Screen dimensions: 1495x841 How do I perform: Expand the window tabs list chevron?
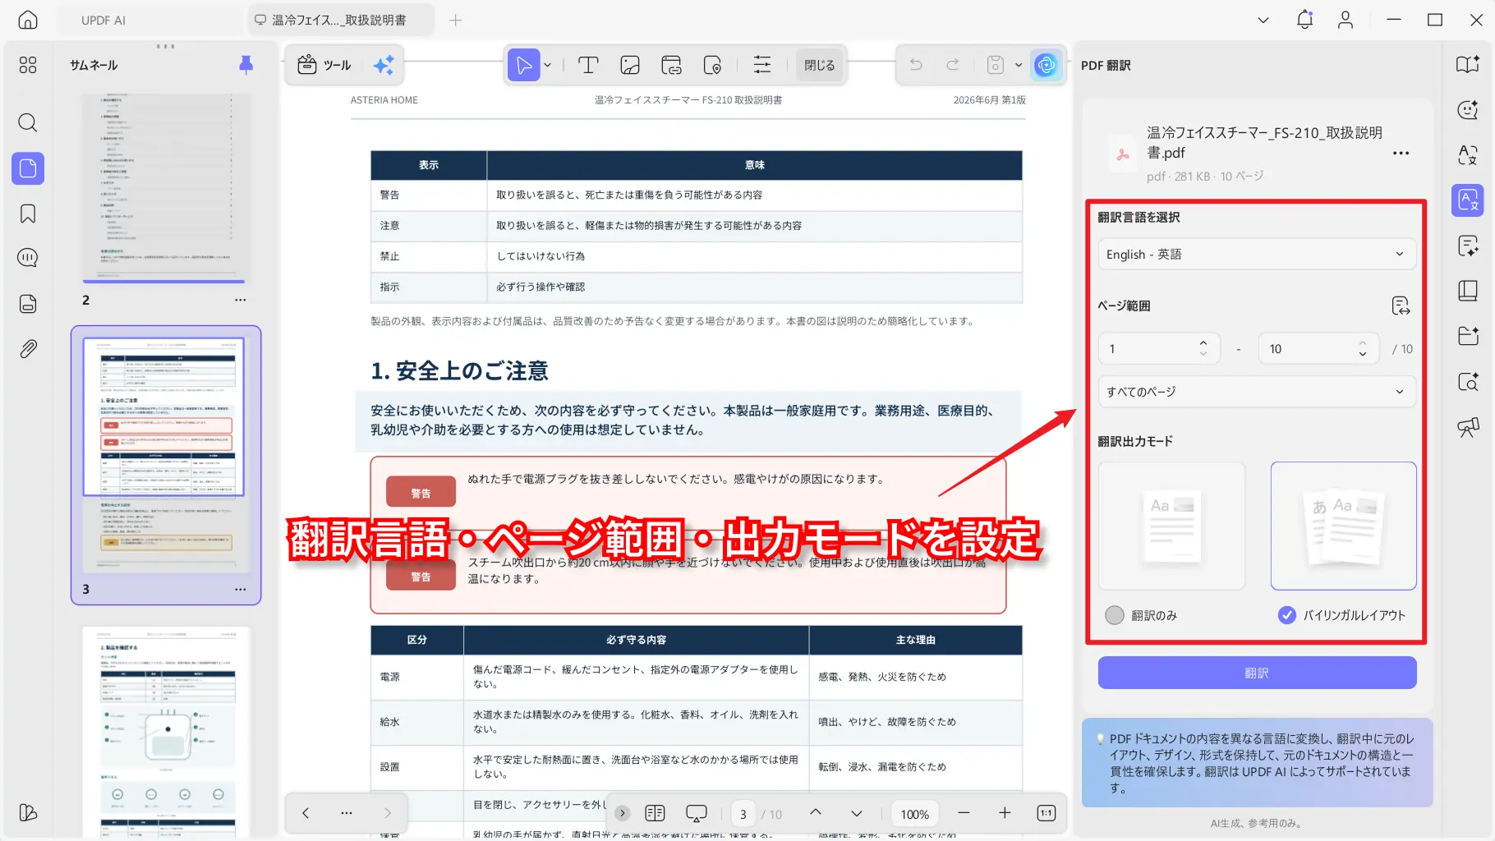[1263, 20]
